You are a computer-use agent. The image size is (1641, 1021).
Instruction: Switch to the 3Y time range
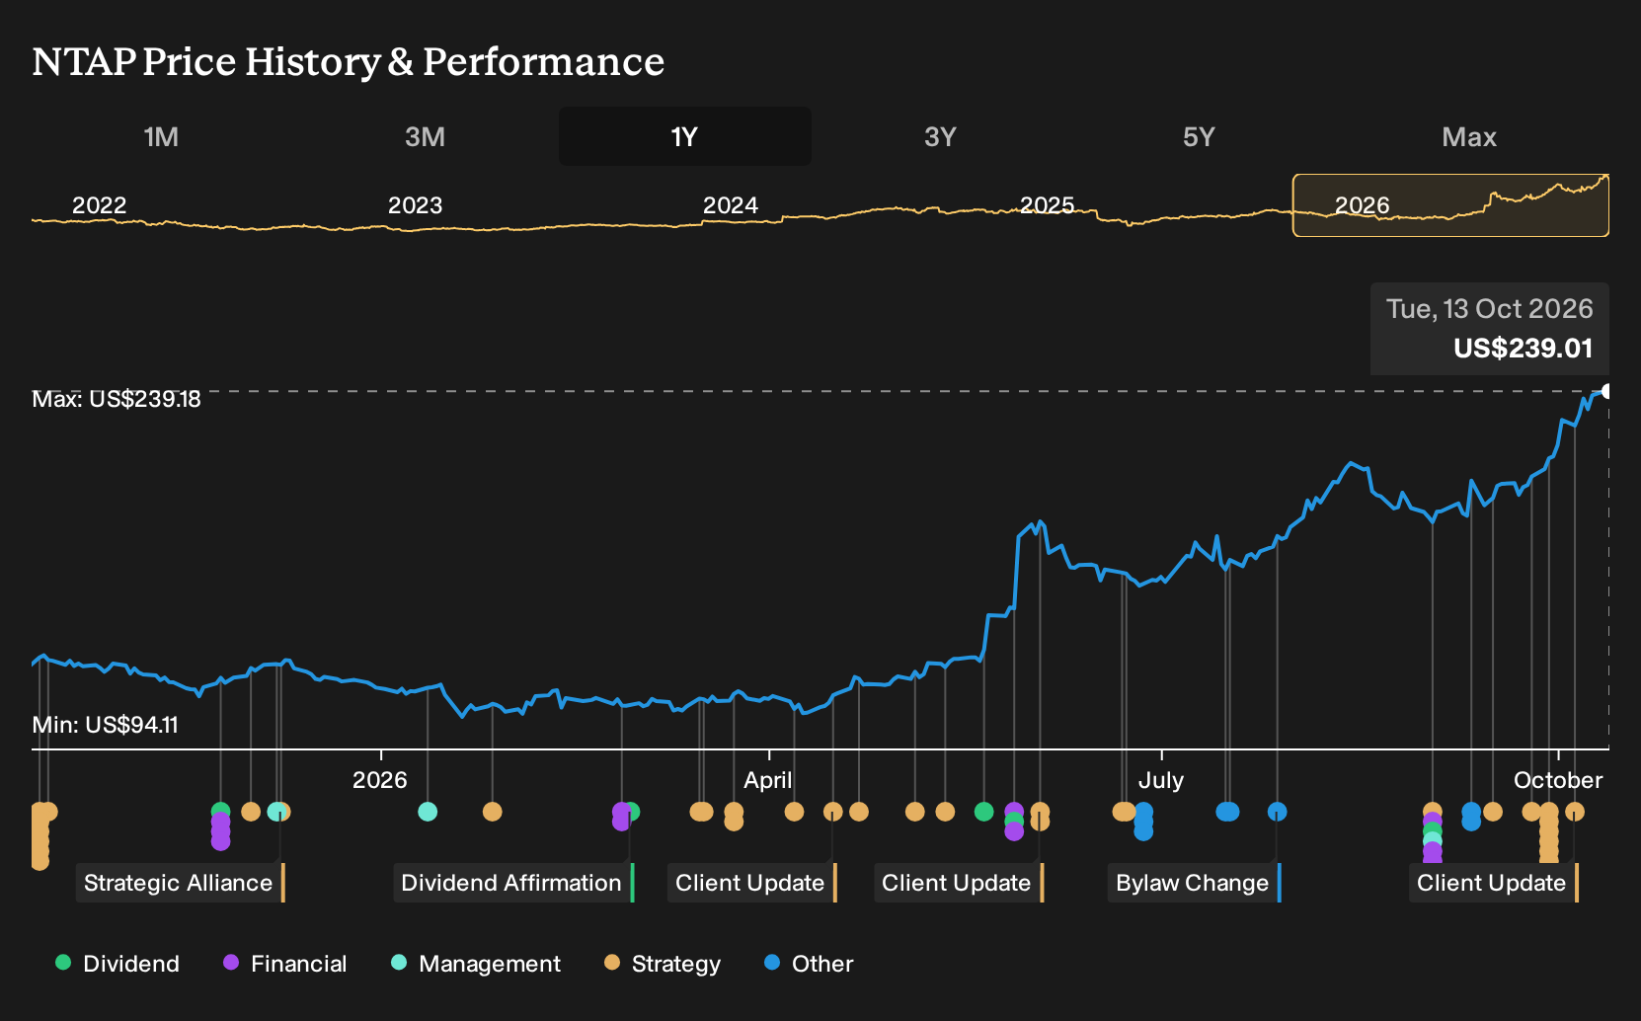[x=940, y=136]
